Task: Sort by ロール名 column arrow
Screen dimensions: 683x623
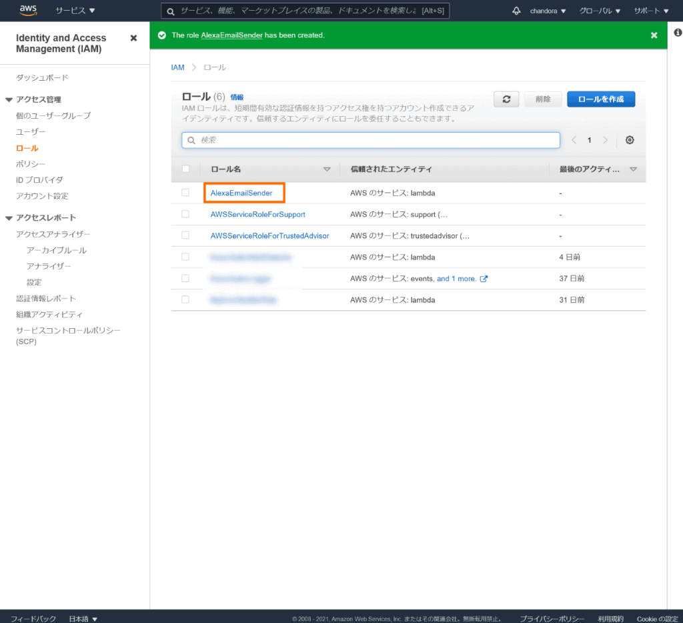Action: [x=327, y=169]
